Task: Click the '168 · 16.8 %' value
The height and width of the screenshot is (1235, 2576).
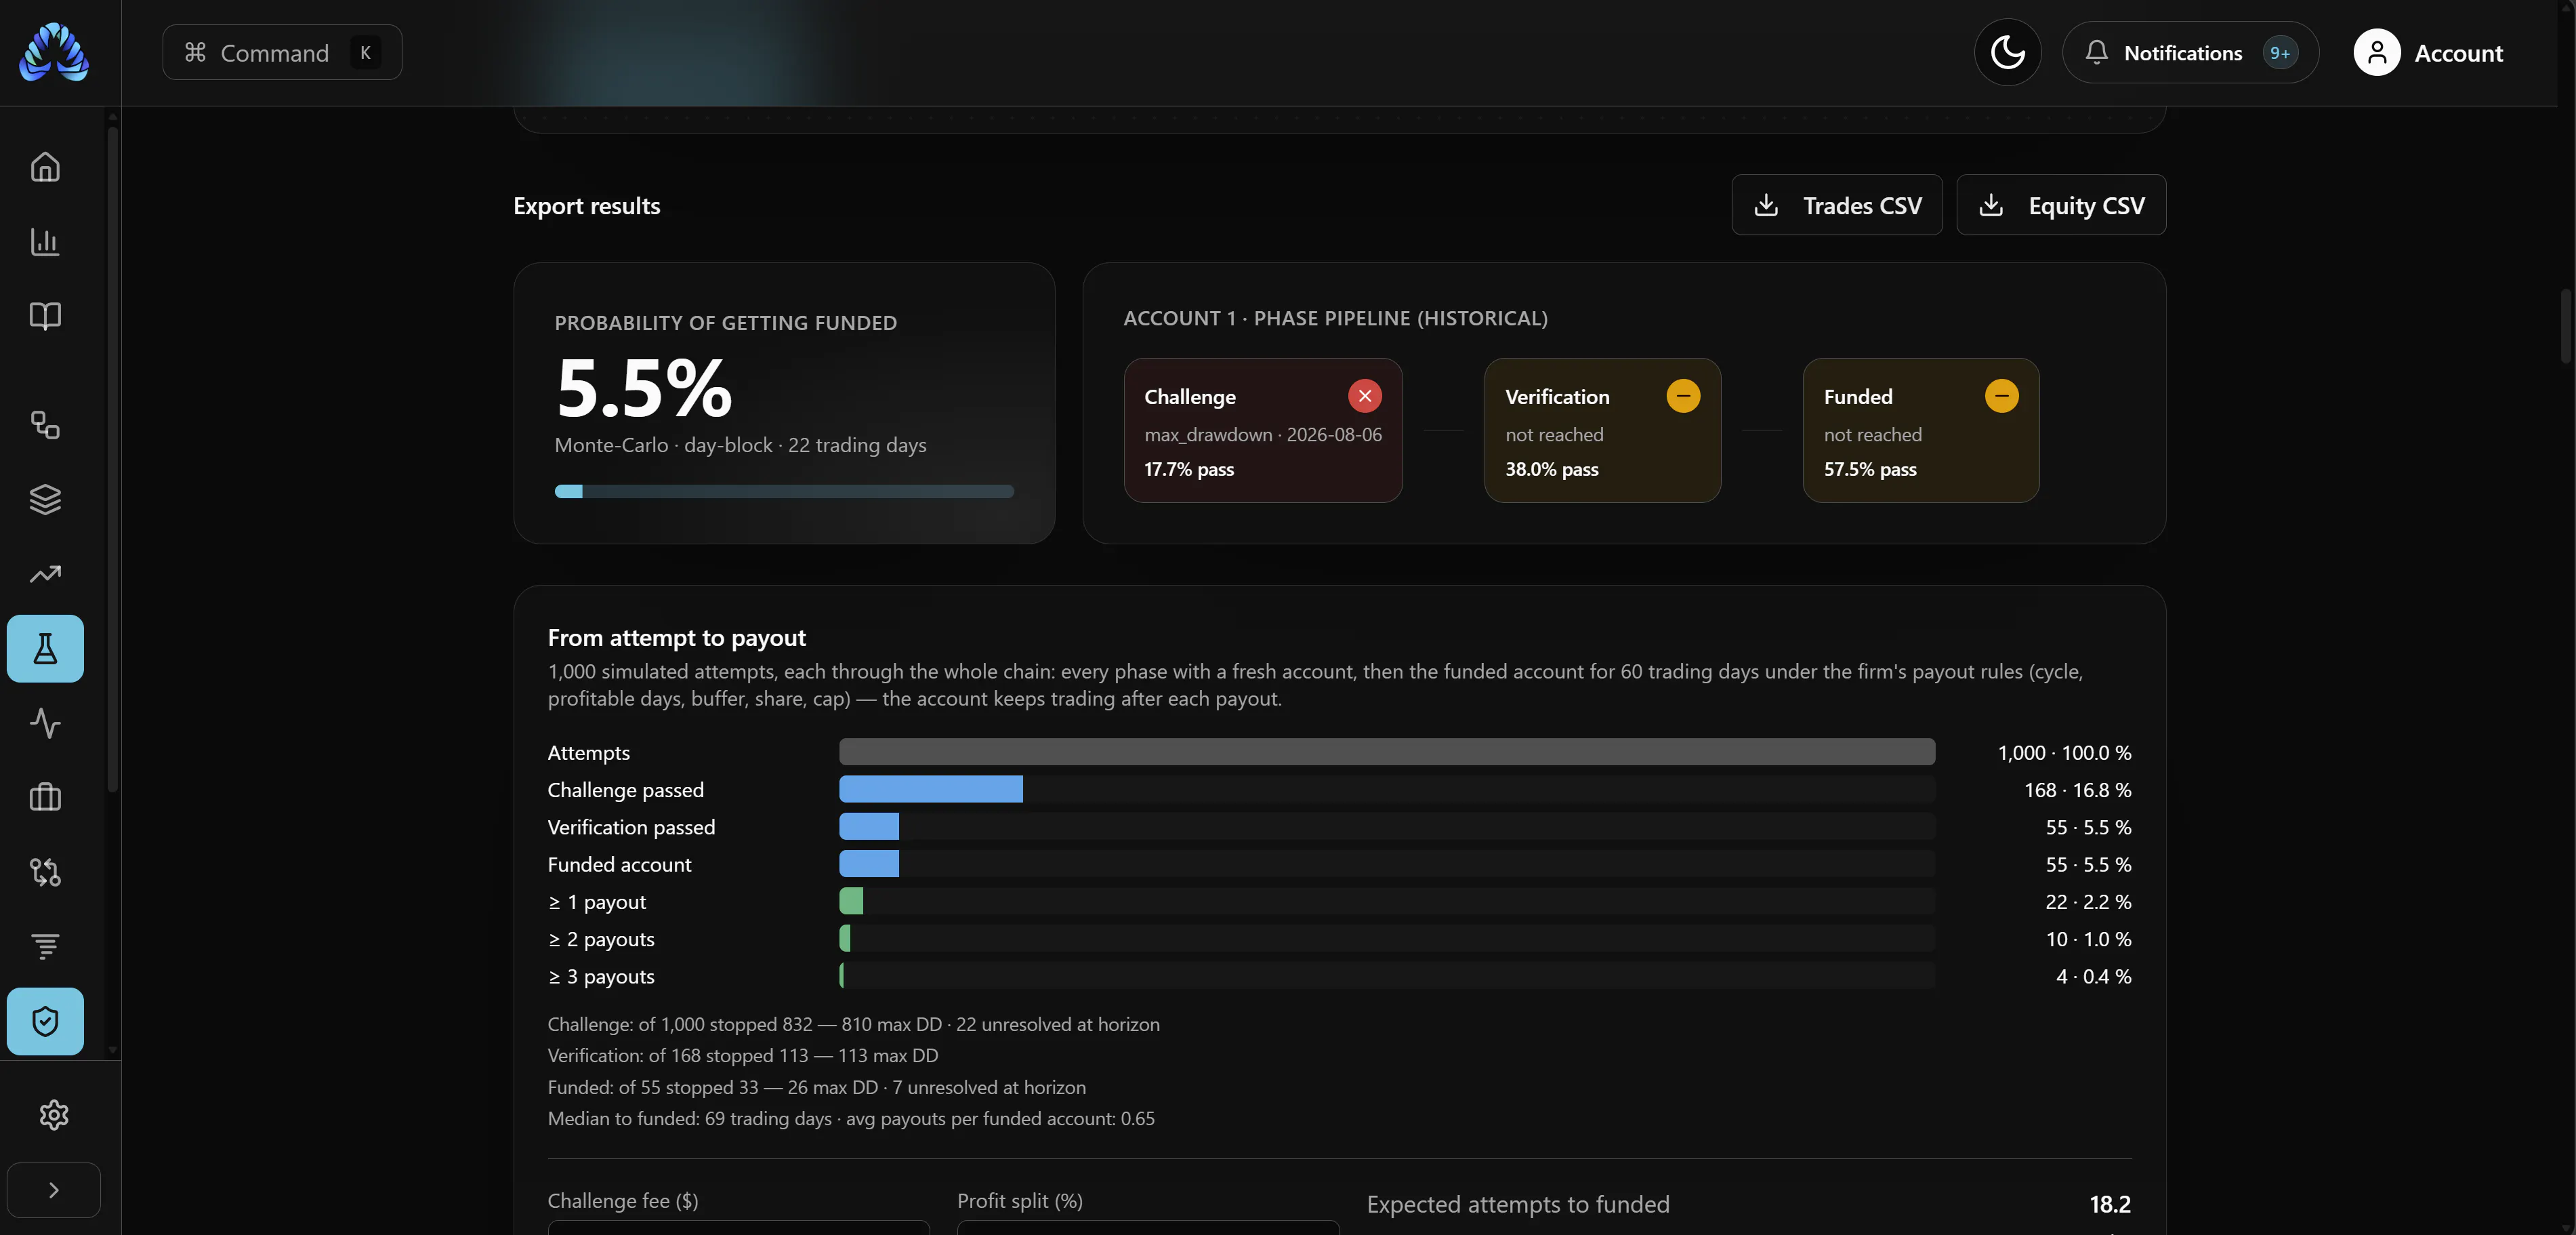Action: pyautogui.click(x=2077, y=790)
